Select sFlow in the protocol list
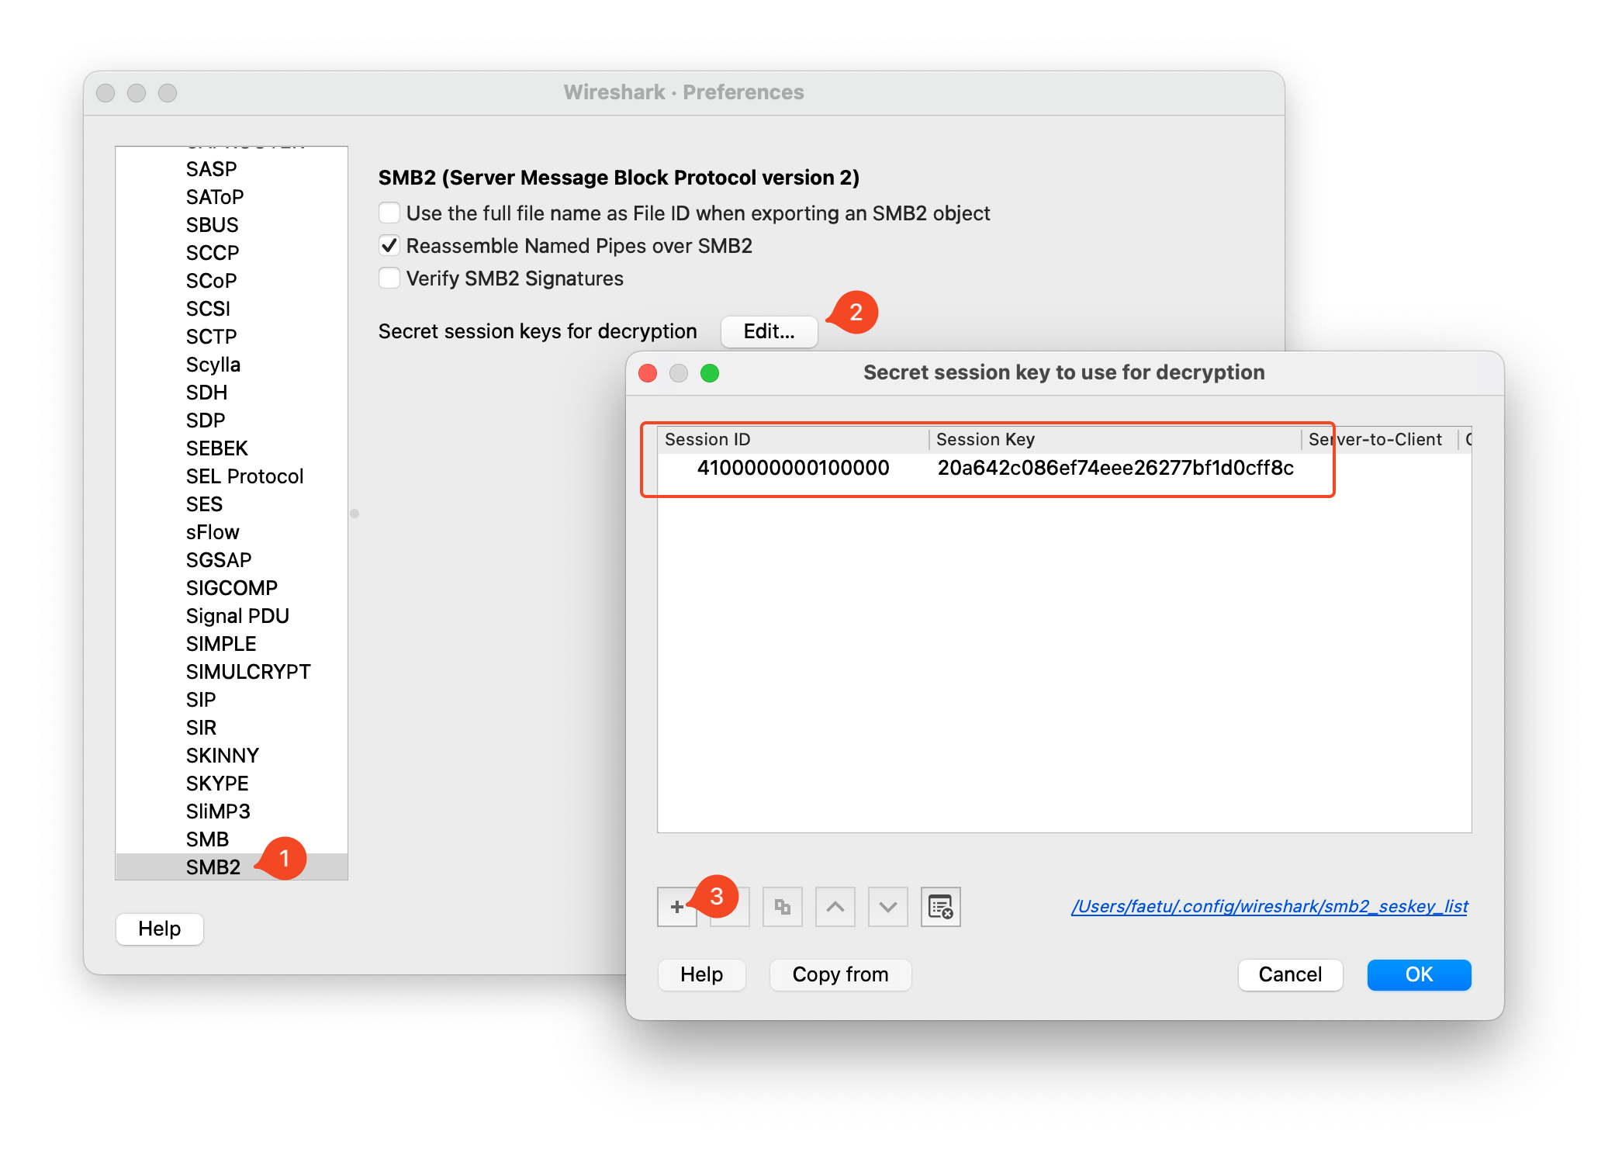 [x=231, y=531]
